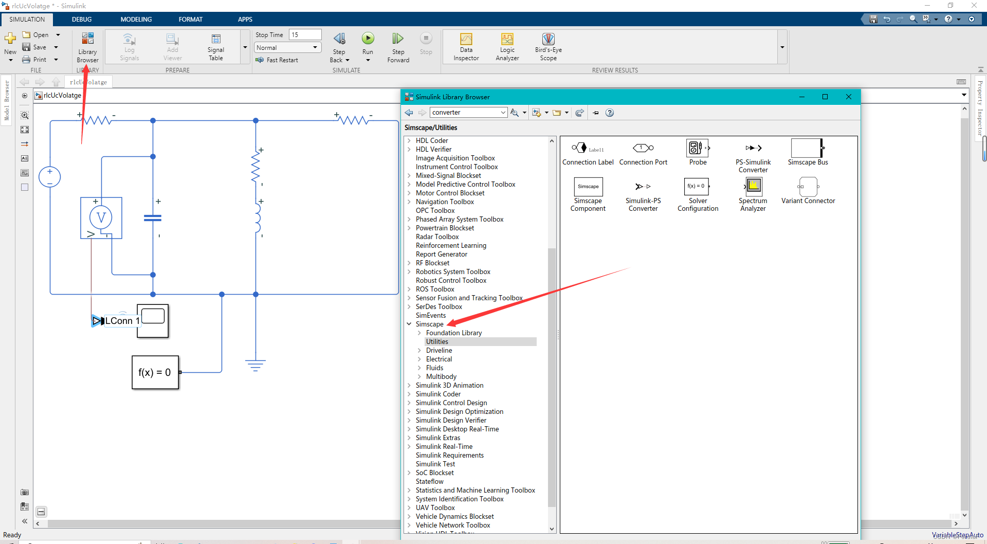Switch to the APPS tab
The height and width of the screenshot is (544, 987).
pyautogui.click(x=245, y=19)
